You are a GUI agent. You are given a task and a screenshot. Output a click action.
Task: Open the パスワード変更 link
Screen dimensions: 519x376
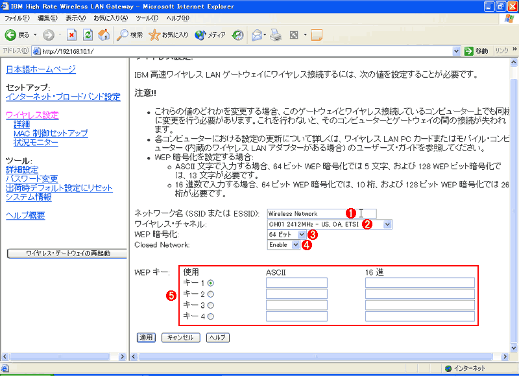pyautogui.click(x=32, y=179)
